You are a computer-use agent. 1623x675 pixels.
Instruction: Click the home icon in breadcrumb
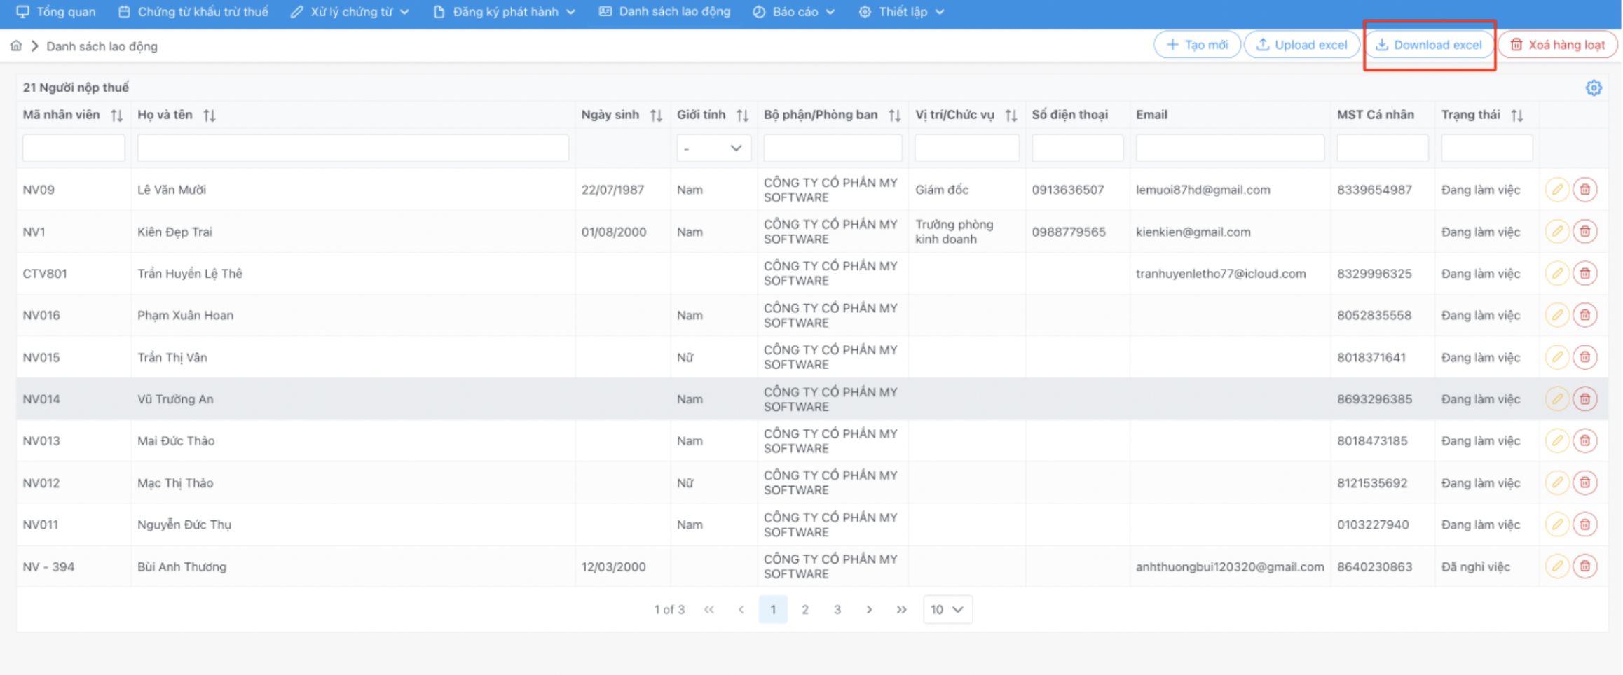point(16,46)
